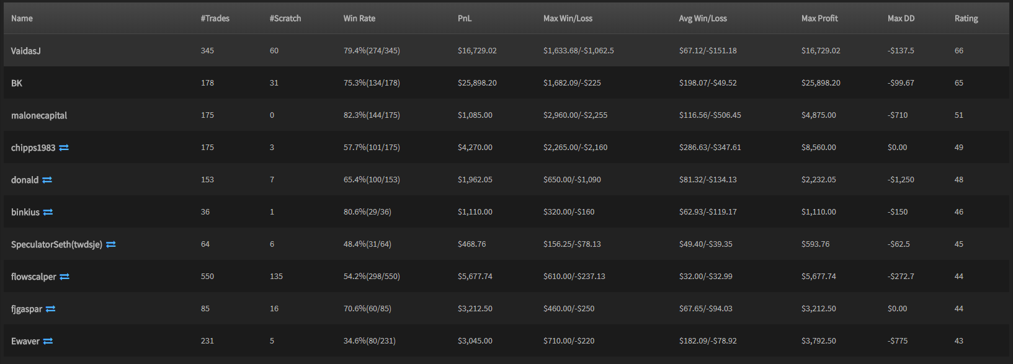This screenshot has width=1013, height=364.
Task: Sort the table by Name column header
Action: point(22,19)
